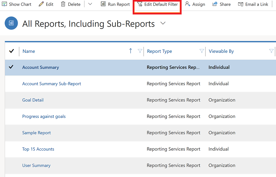Screen dimensions: 276x177
Task: Open the Report Type column filter
Action: (x=202, y=51)
